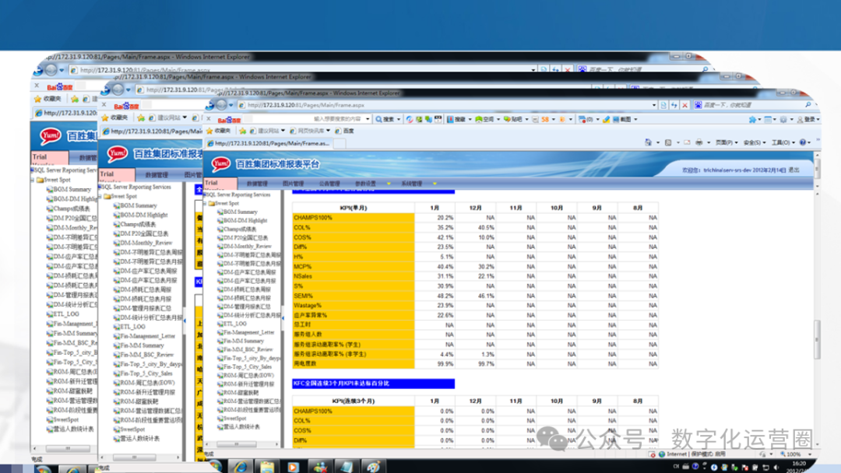Click the Baidu search box in front address row

(x=752, y=105)
